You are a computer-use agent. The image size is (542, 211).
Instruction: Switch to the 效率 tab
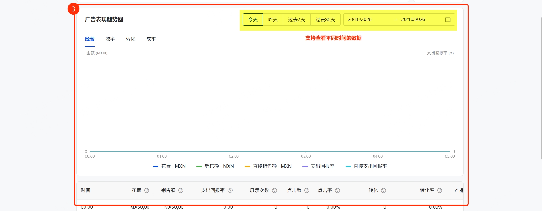coord(110,39)
